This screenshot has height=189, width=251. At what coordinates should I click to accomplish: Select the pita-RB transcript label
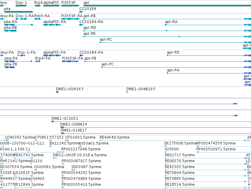click(x=10, y=28)
